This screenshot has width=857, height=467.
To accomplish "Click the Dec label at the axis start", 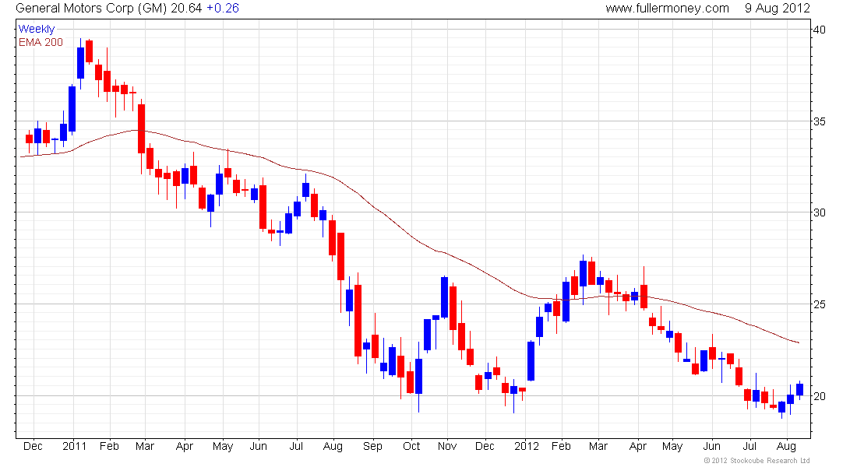I will click(33, 446).
